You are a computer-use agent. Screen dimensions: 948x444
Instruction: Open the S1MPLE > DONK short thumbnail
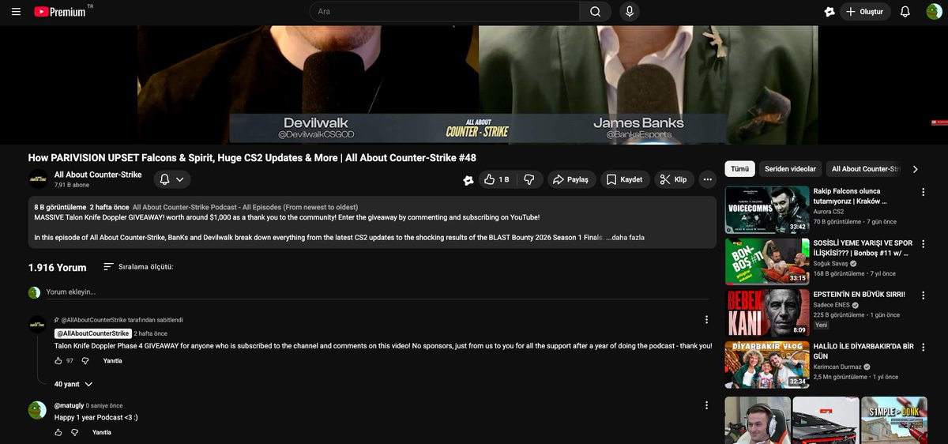[x=894, y=420]
